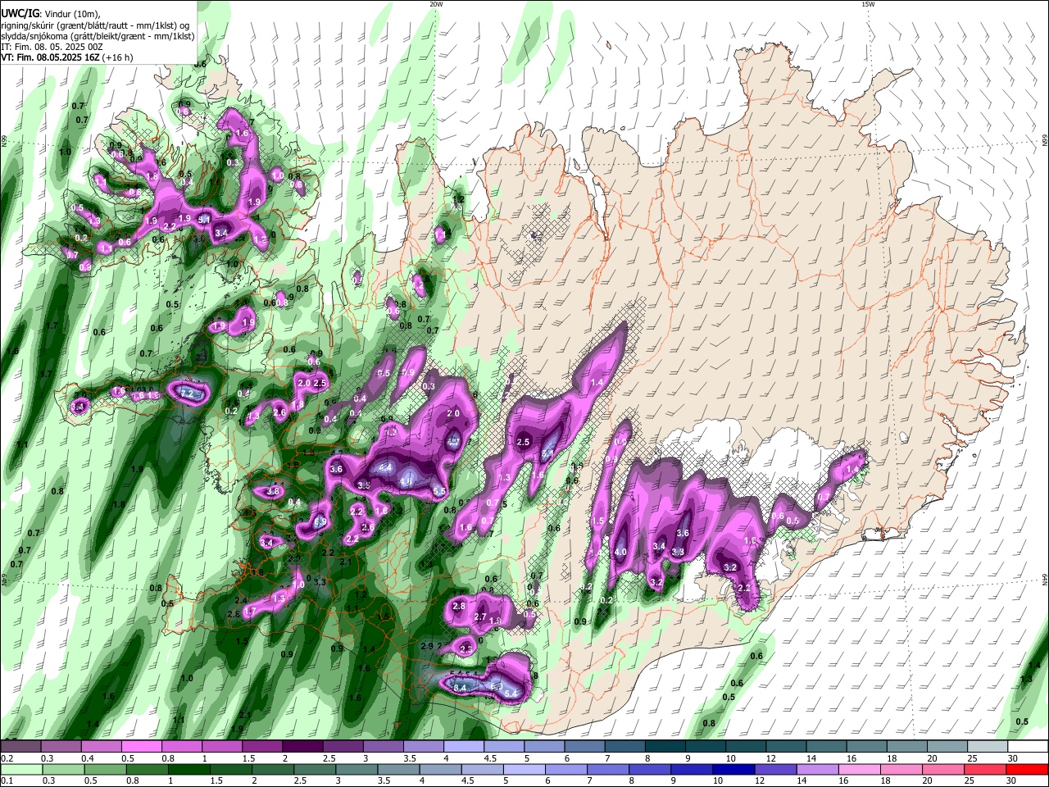Select the upper legend swatch between 18 and 20
Screen dimensions: 1049x787
(x=906, y=747)
